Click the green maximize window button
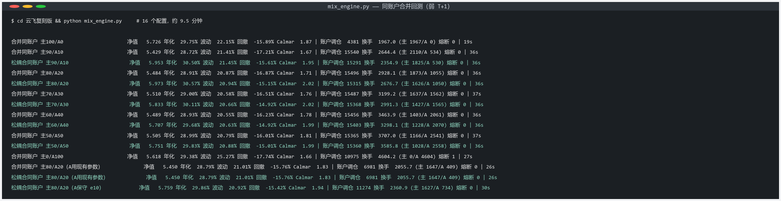Screen dimensions: 781x201 coord(41,6)
